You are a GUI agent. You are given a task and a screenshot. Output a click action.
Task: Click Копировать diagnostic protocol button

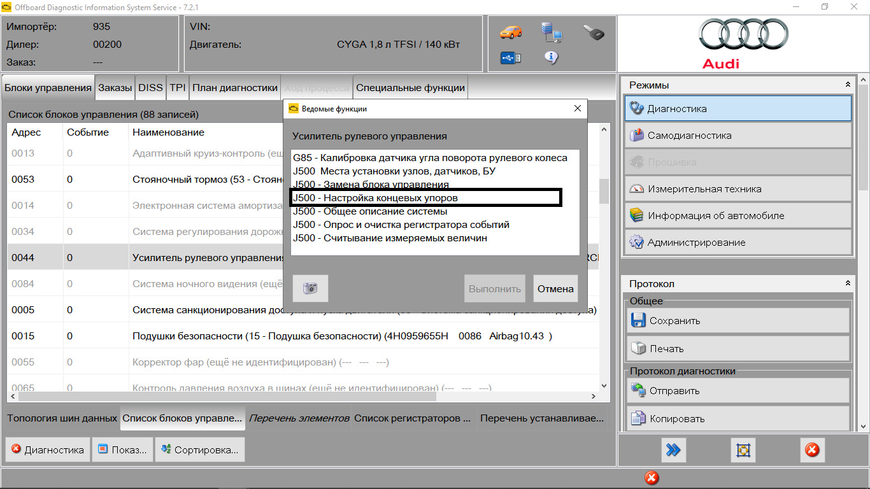(x=738, y=418)
